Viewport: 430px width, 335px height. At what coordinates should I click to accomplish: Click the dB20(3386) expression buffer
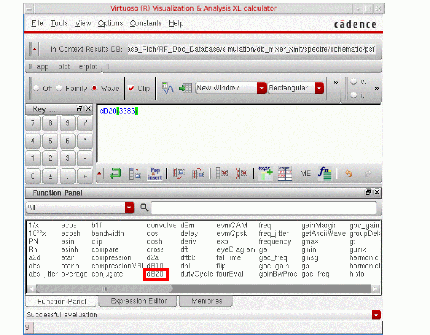[119, 111]
